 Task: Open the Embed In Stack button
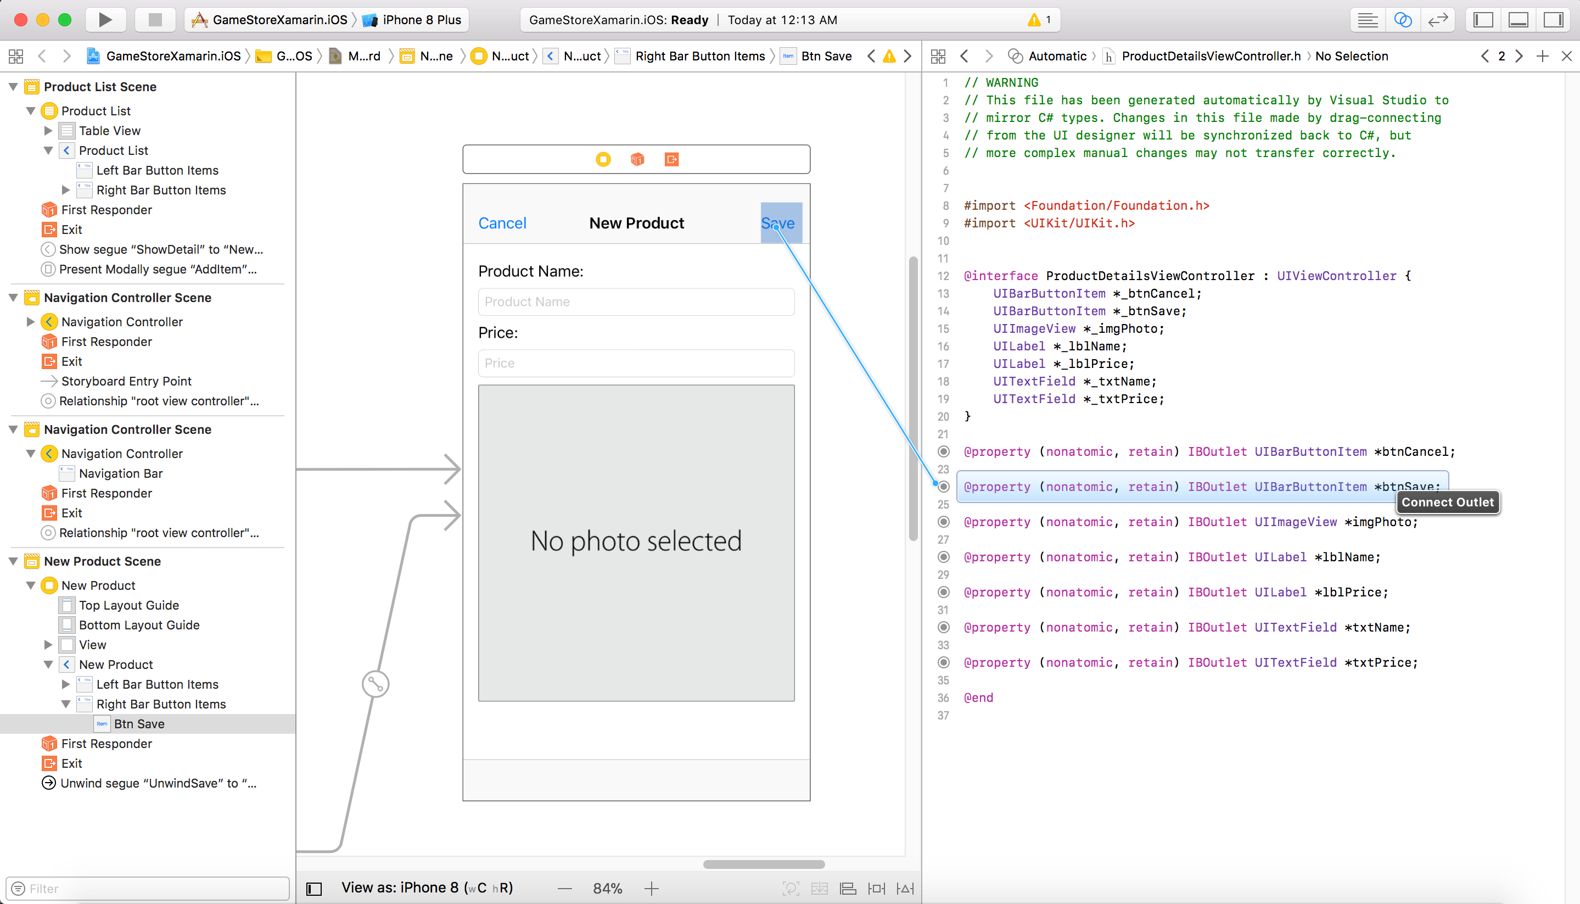coord(819,889)
